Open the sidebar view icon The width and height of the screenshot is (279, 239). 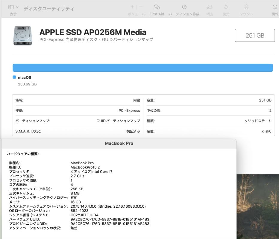11,7
